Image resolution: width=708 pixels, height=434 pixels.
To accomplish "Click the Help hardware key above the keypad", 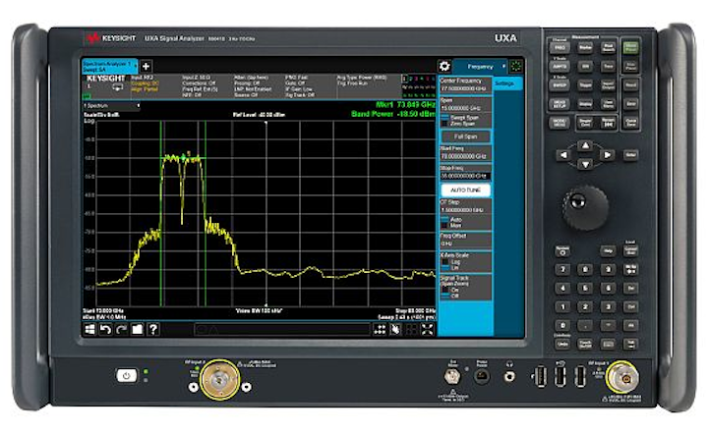I will 609,251.
